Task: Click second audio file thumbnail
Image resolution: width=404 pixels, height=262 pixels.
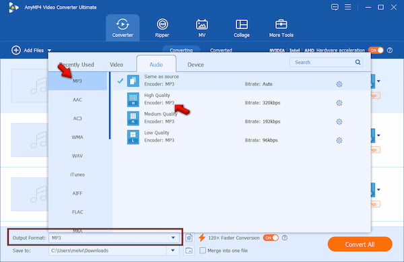Action: point(30,140)
